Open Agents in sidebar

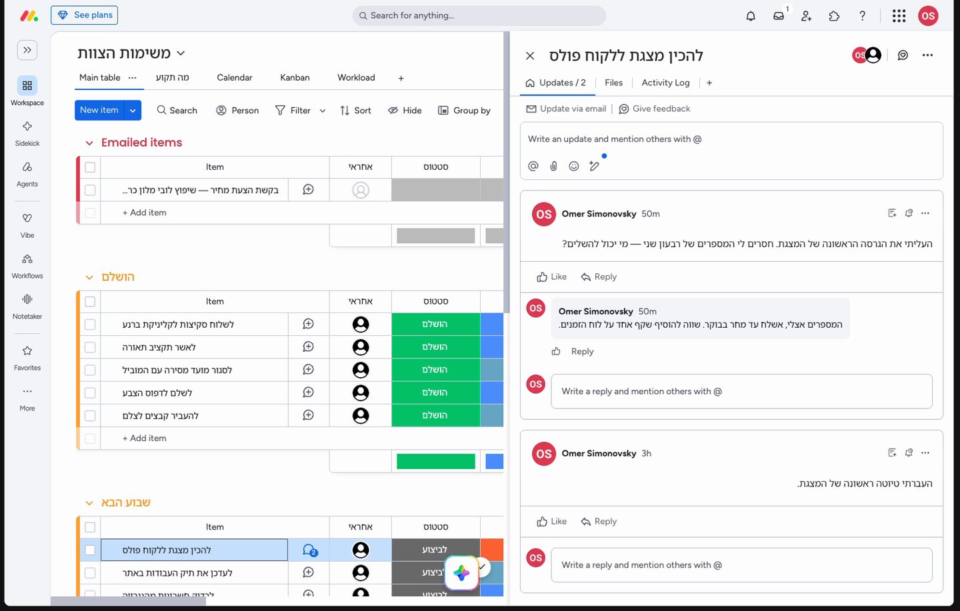click(27, 173)
